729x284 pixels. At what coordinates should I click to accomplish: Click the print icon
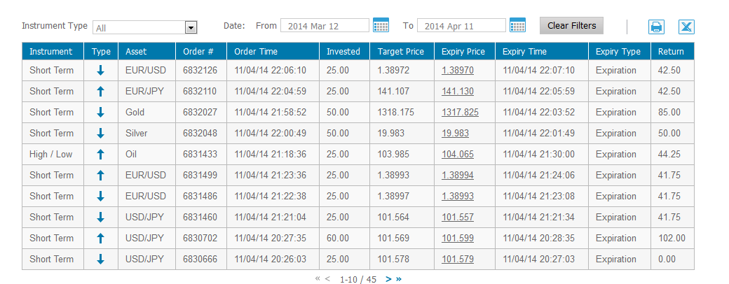[x=656, y=27]
